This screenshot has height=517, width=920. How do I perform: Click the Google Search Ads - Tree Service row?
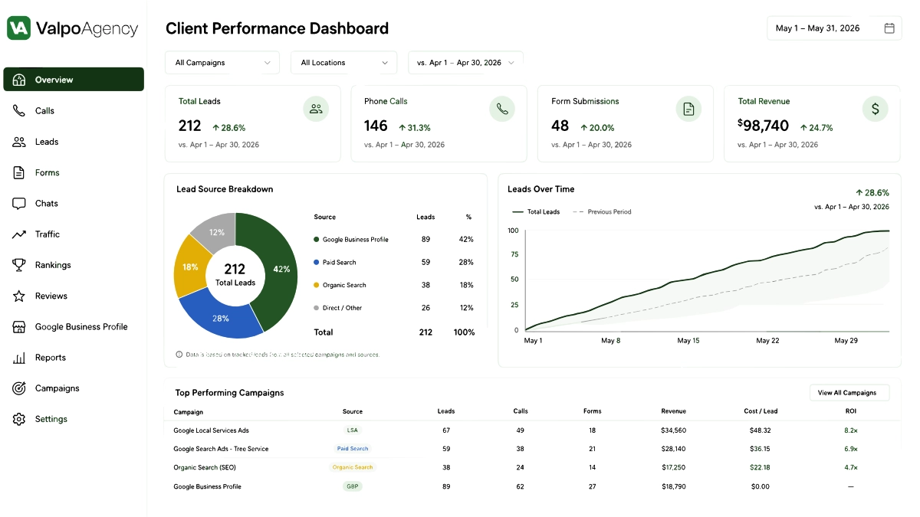click(x=532, y=449)
